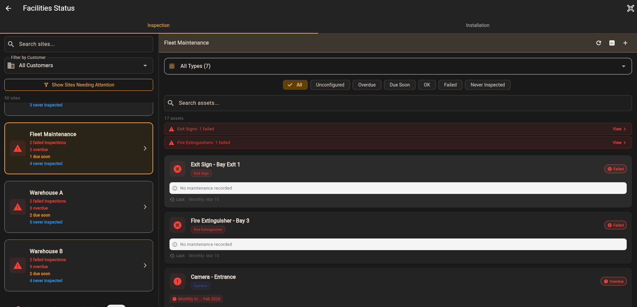
Task: Expand the All Types asset dropdown
Action: 623,66
